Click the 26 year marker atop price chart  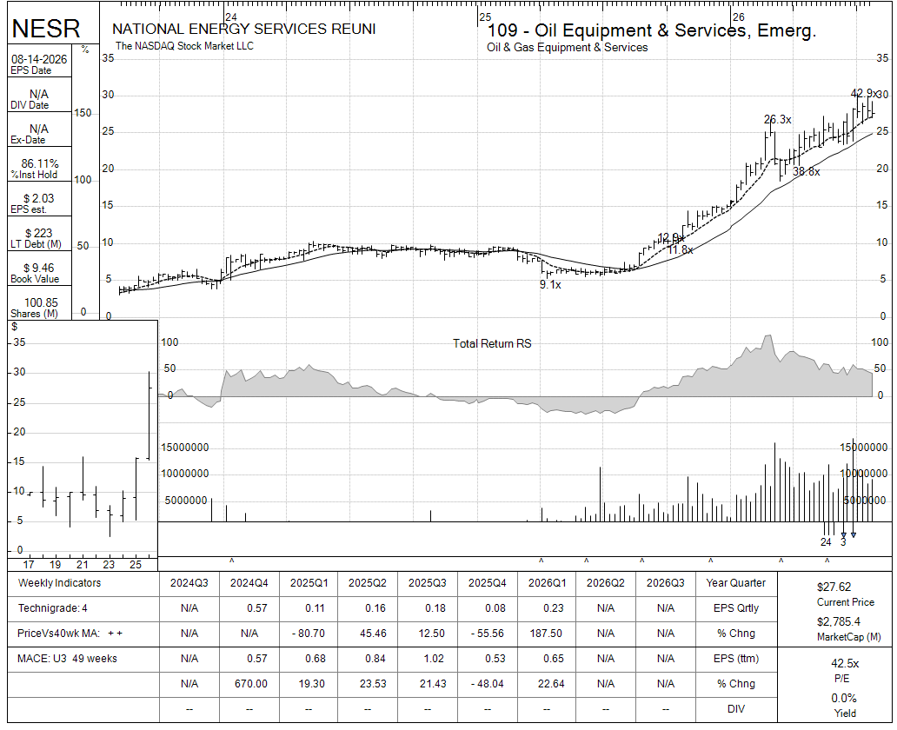click(x=739, y=17)
